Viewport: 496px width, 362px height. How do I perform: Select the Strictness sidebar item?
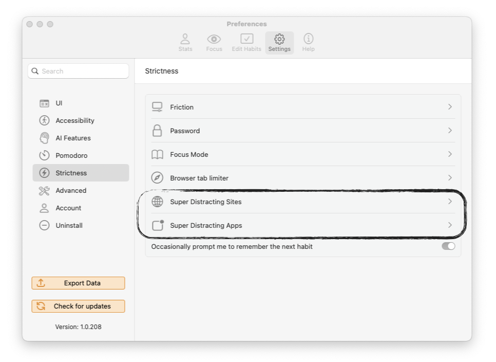click(x=81, y=173)
